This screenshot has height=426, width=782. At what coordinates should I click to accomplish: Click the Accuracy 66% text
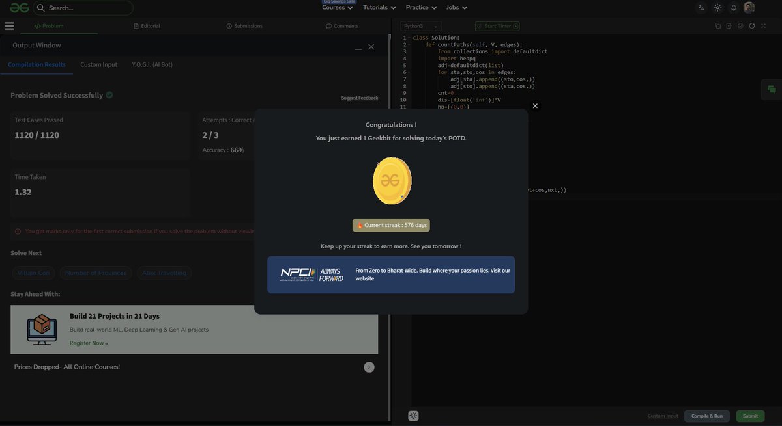click(x=224, y=150)
